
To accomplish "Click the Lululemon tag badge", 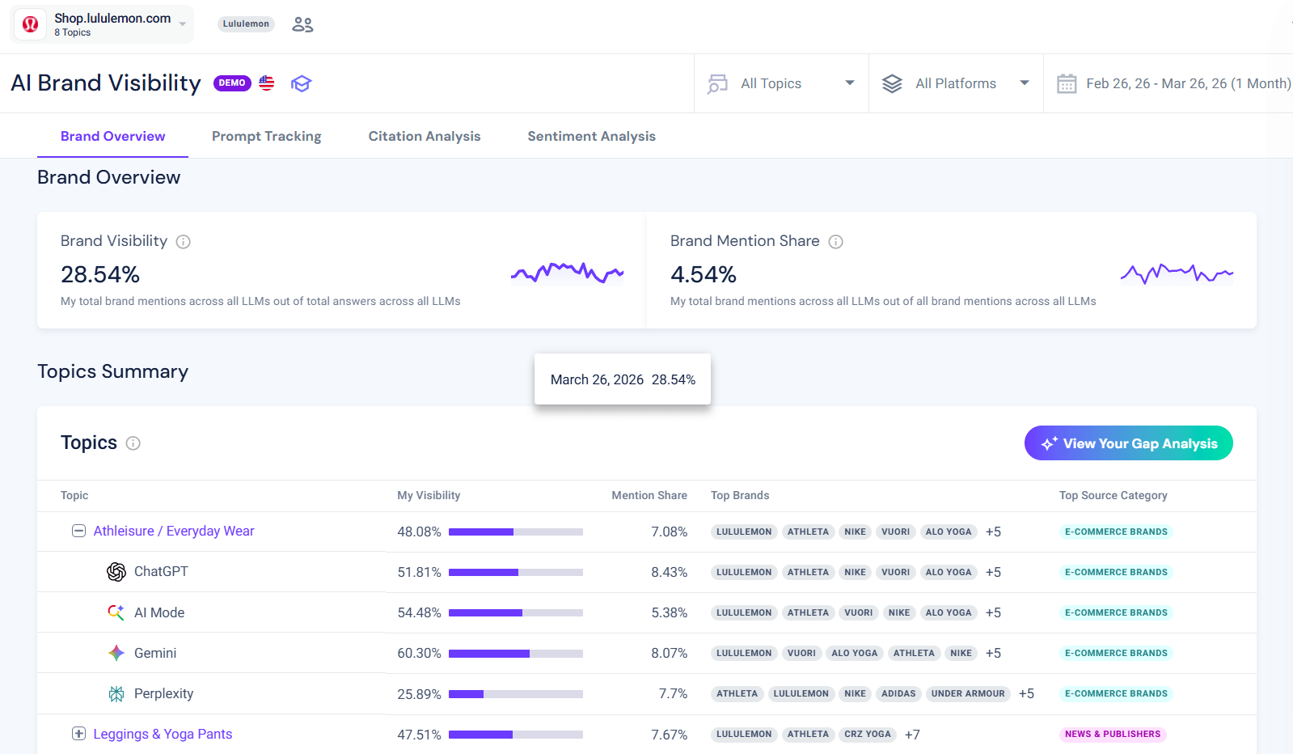I will (246, 24).
